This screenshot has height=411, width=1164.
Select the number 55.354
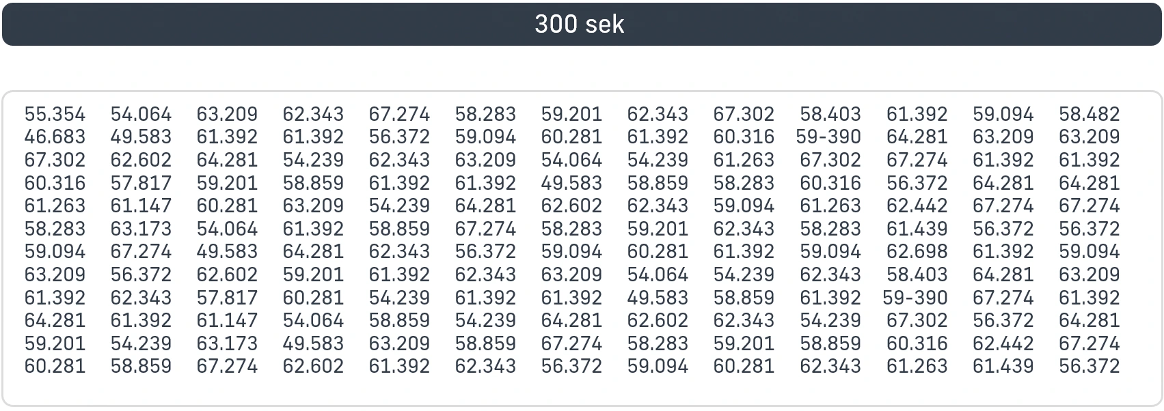[55, 114]
